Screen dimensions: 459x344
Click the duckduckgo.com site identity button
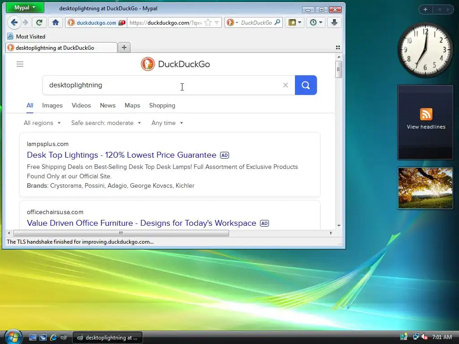[x=92, y=22]
